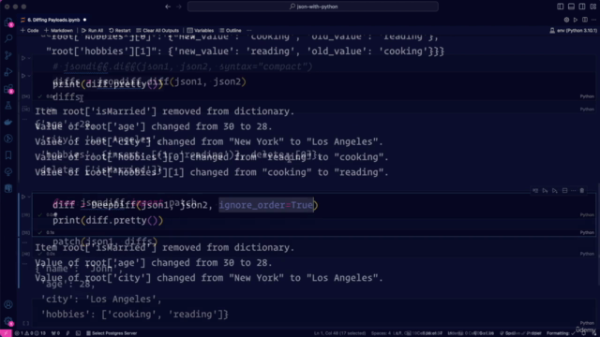Click Run All in notebook toolbar
600x337 pixels.
[x=92, y=31]
